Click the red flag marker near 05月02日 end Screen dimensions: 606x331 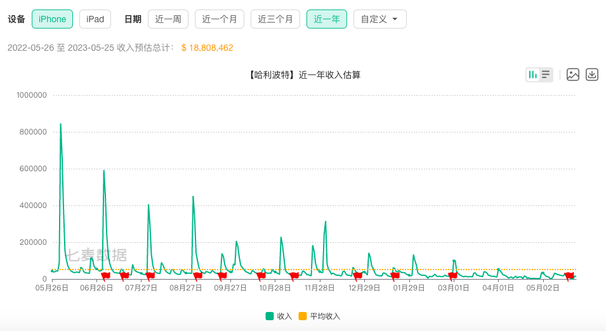pos(569,275)
